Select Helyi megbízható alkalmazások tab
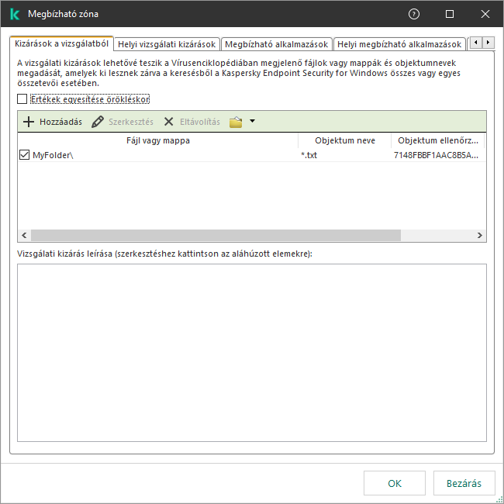The height and width of the screenshot is (504, 504). pyautogui.click(x=399, y=44)
